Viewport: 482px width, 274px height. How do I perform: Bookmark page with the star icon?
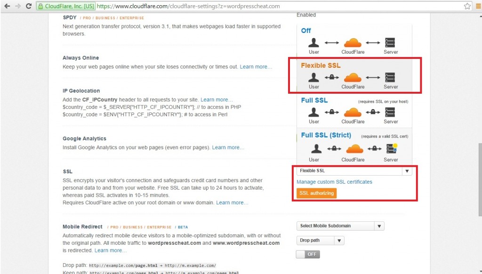click(x=467, y=6)
